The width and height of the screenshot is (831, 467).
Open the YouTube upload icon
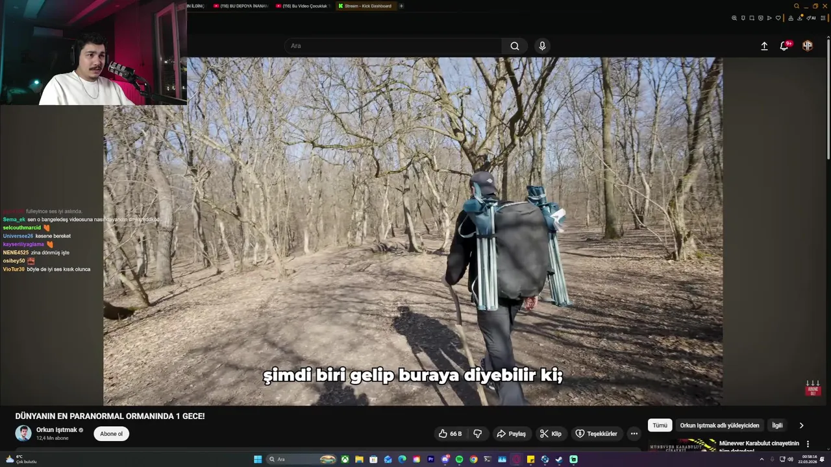764,46
